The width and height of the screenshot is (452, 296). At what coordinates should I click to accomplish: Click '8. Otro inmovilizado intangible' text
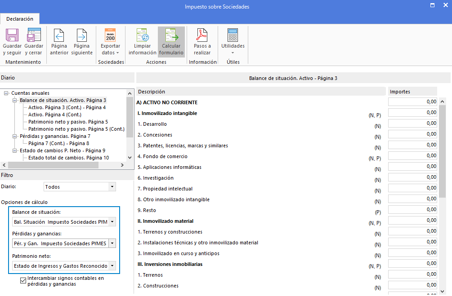click(x=174, y=199)
